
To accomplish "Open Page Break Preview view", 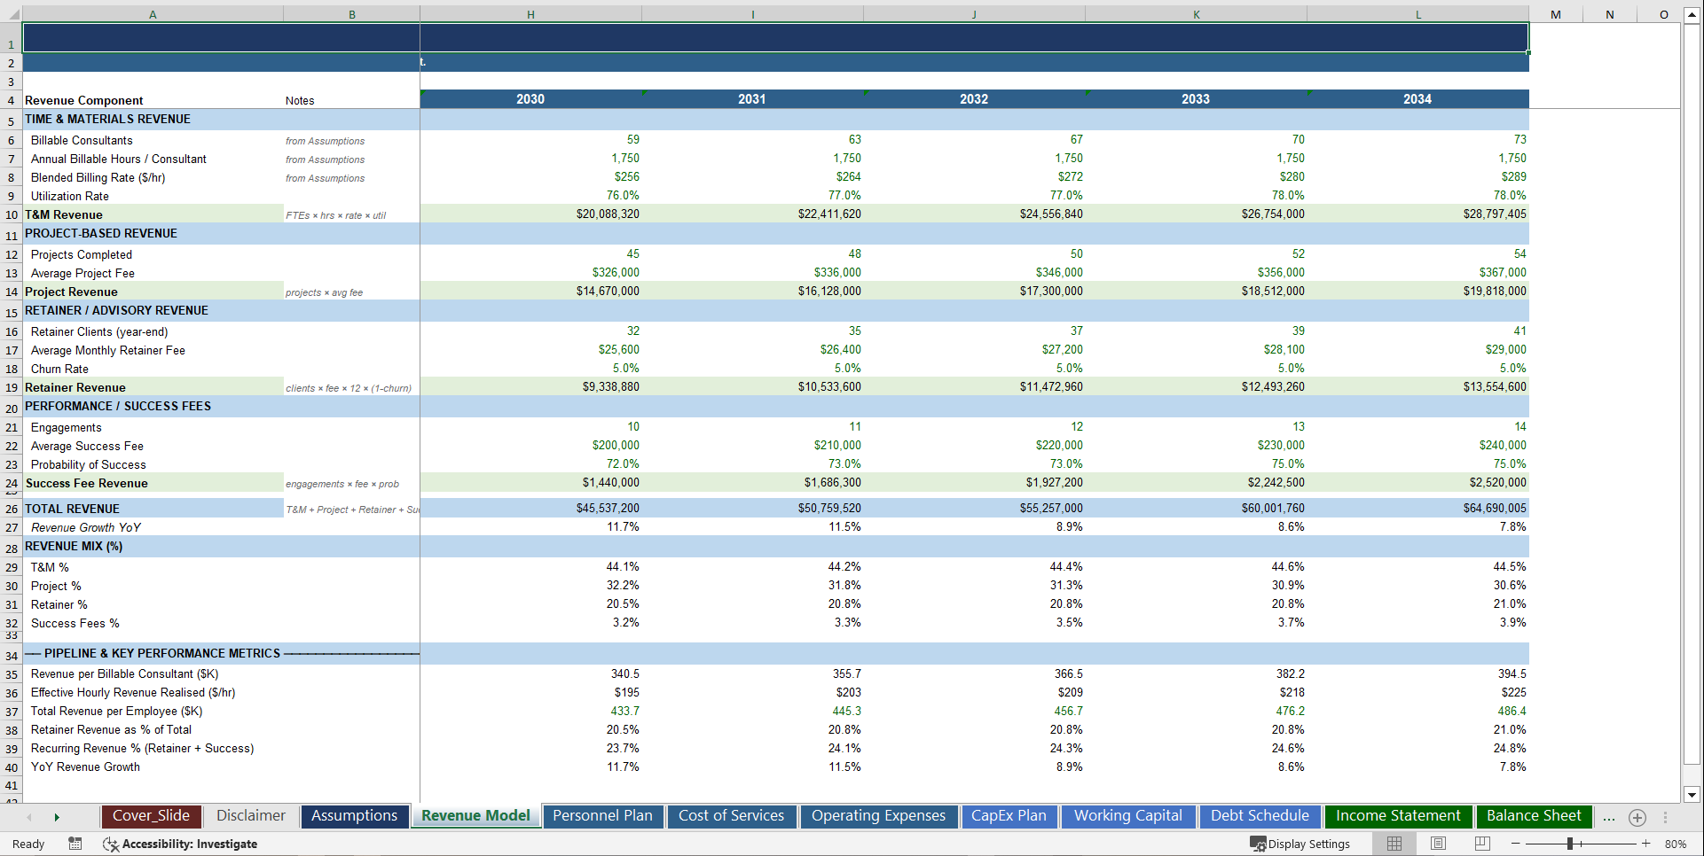I will tap(1483, 844).
